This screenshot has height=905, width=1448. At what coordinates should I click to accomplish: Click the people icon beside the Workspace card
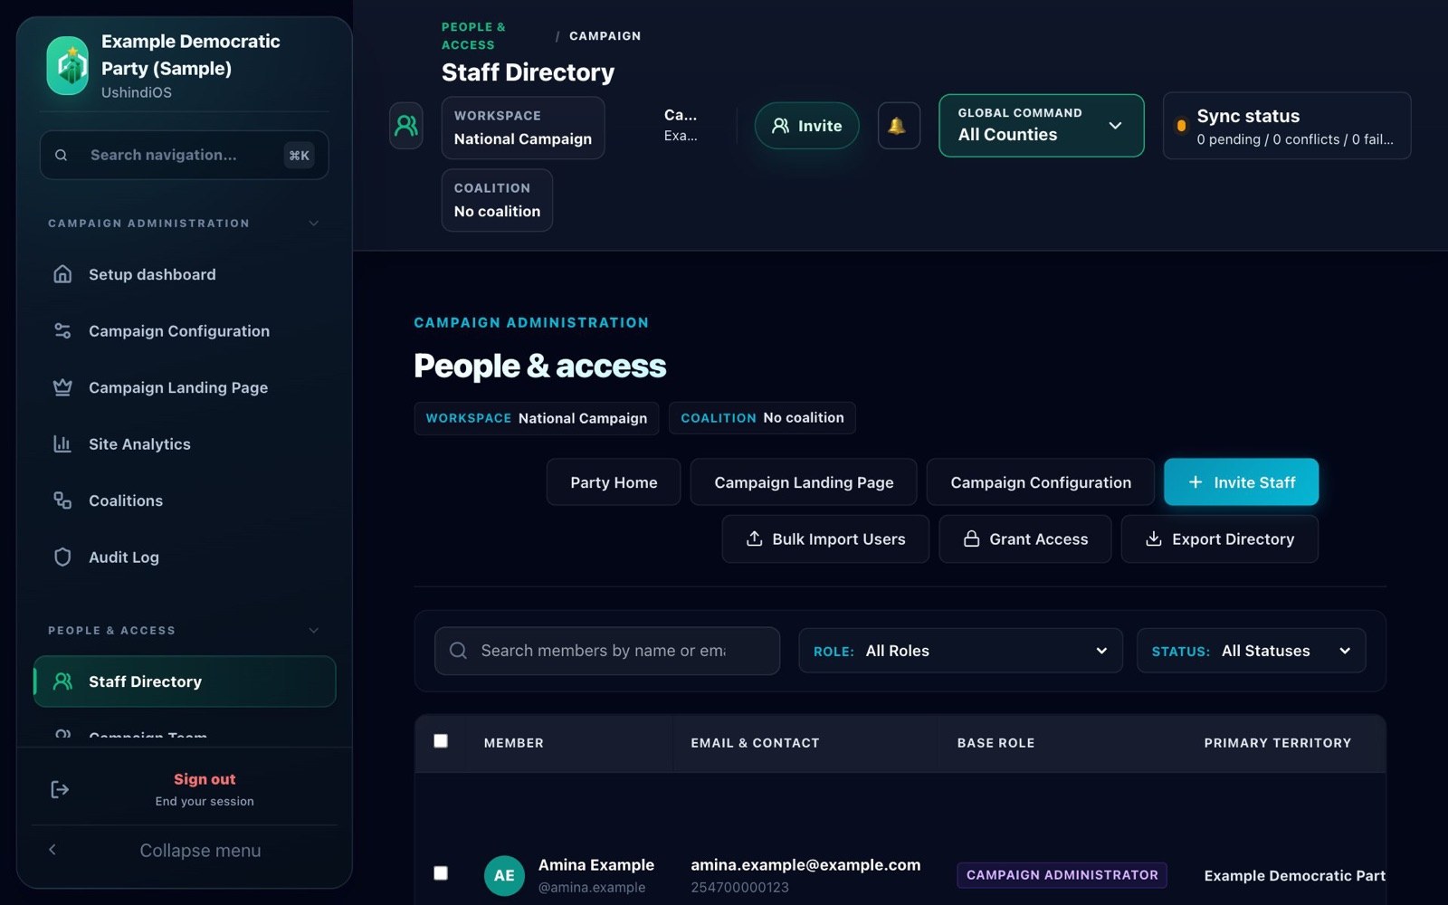click(x=406, y=126)
